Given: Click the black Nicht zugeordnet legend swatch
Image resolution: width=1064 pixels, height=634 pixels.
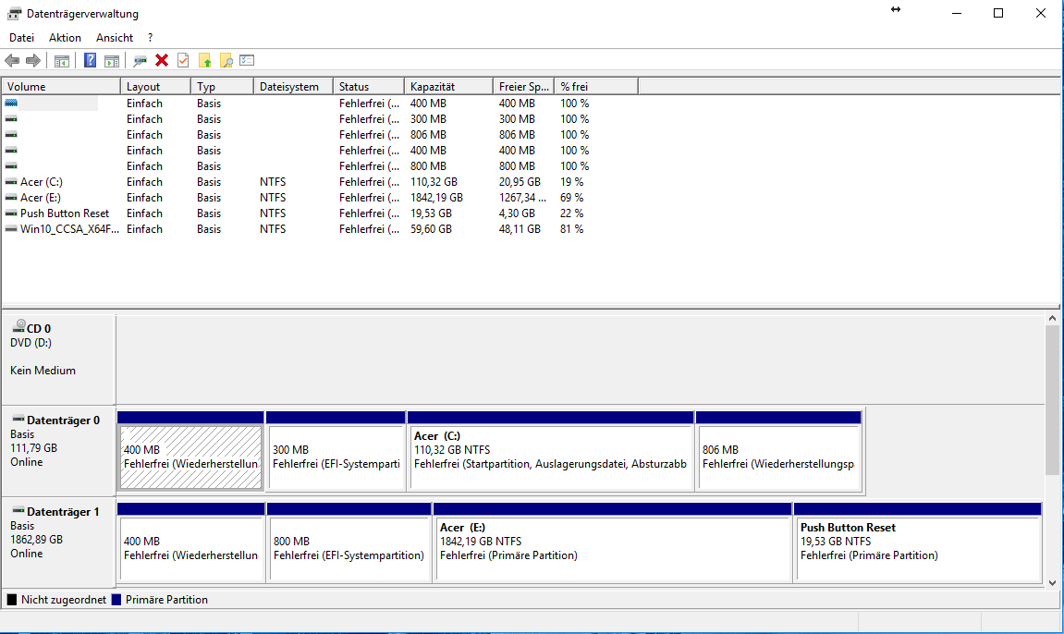Looking at the screenshot, I should click(x=11, y=600).
